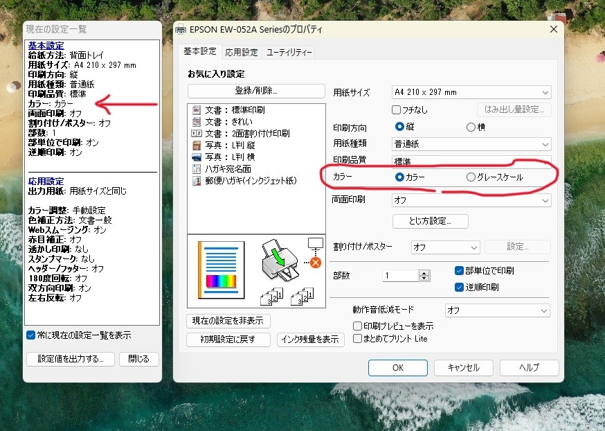Open the 両面印刷 dropdown

(x=471, y=200)
